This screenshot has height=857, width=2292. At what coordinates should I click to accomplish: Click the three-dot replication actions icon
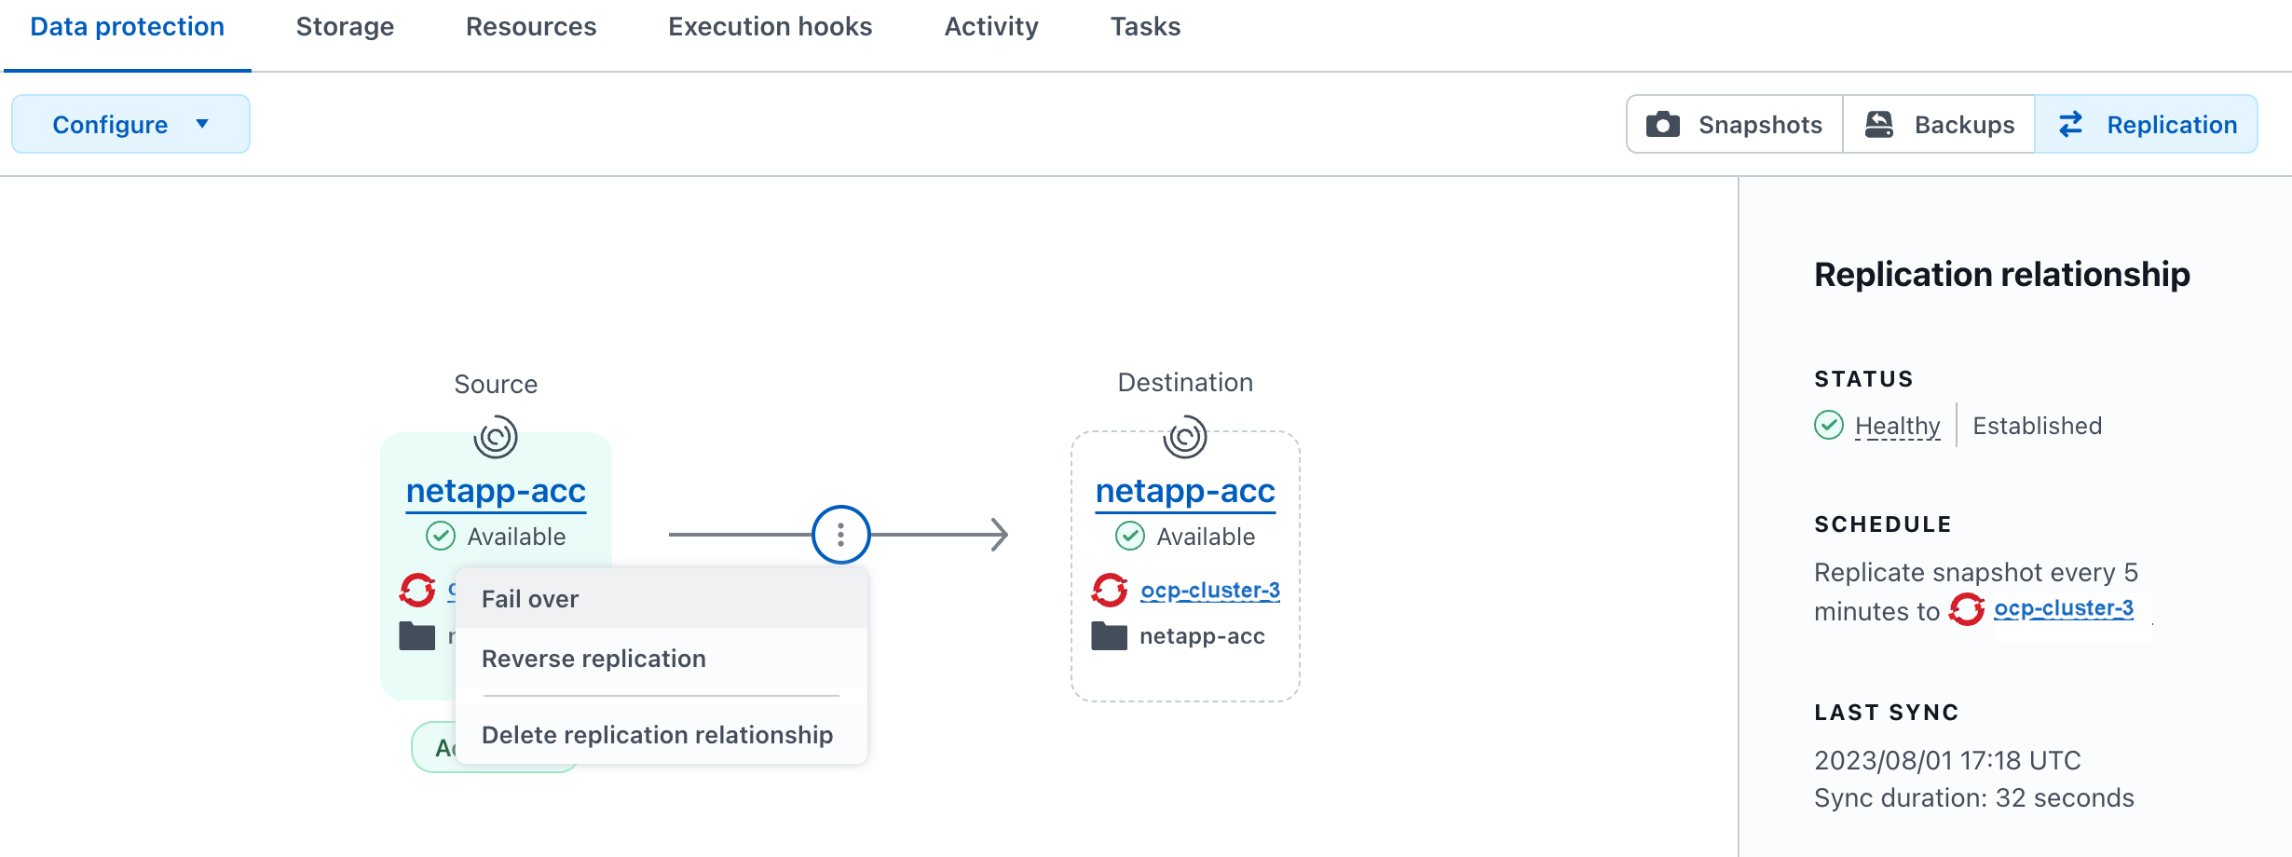point(840,535)
